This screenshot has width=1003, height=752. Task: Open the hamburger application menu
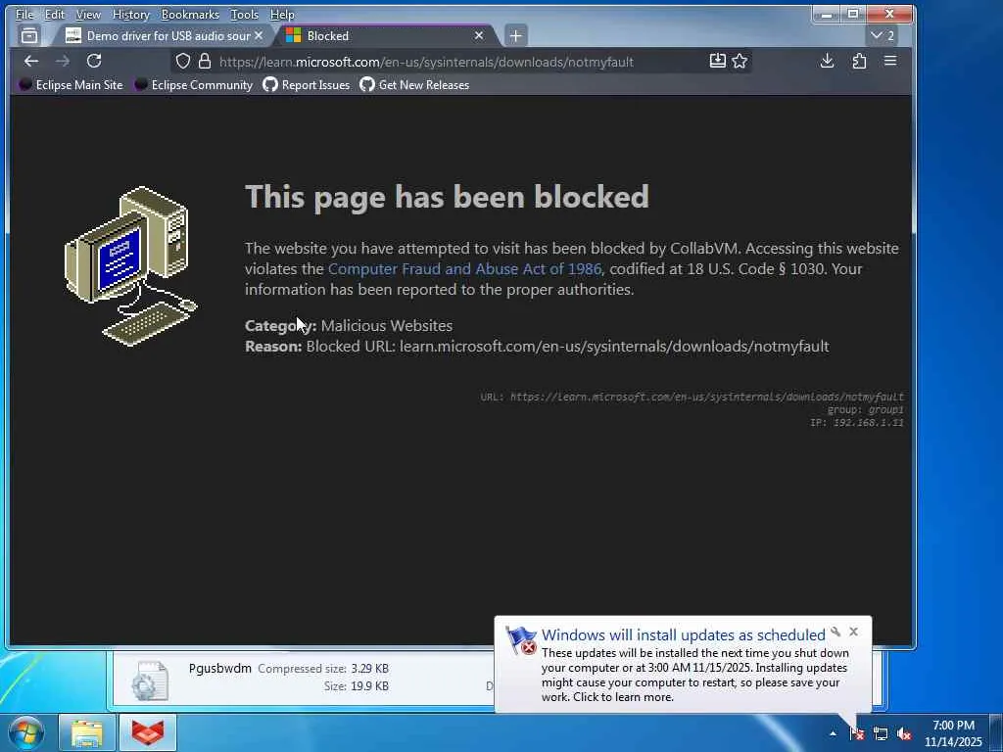pos(890,61)
